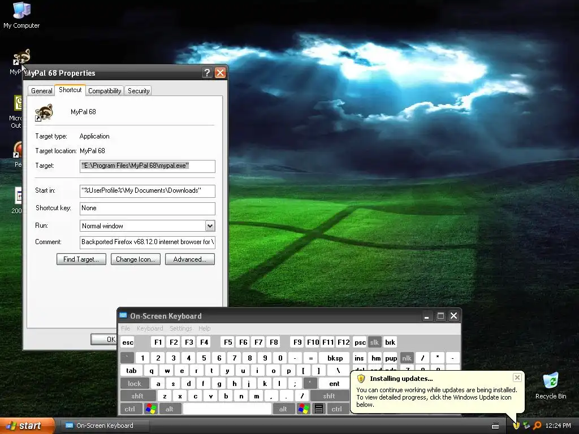This screenshot has height=434, width=579.
Task: Switch to the Compatibility tab
Action: [105, 91]
